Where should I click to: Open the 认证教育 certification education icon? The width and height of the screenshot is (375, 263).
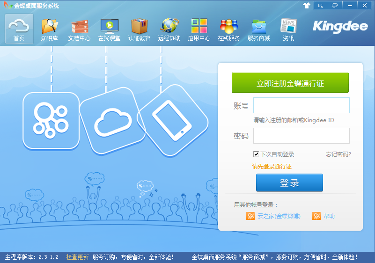tap(139, 29)
